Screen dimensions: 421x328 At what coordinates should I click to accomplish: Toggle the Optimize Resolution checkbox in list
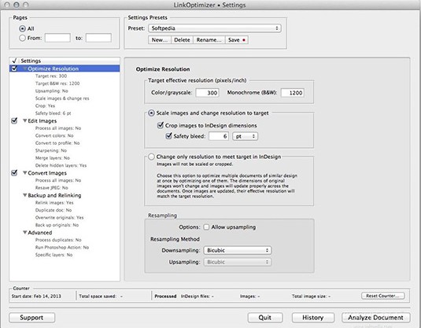point(14,68)
